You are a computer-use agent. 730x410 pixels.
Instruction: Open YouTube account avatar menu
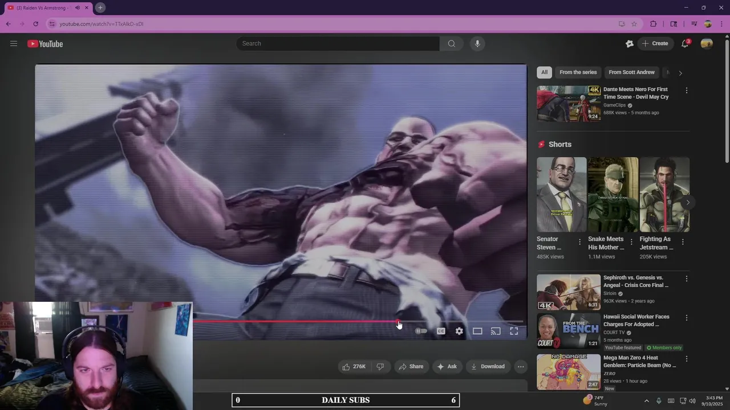[707, 44]
